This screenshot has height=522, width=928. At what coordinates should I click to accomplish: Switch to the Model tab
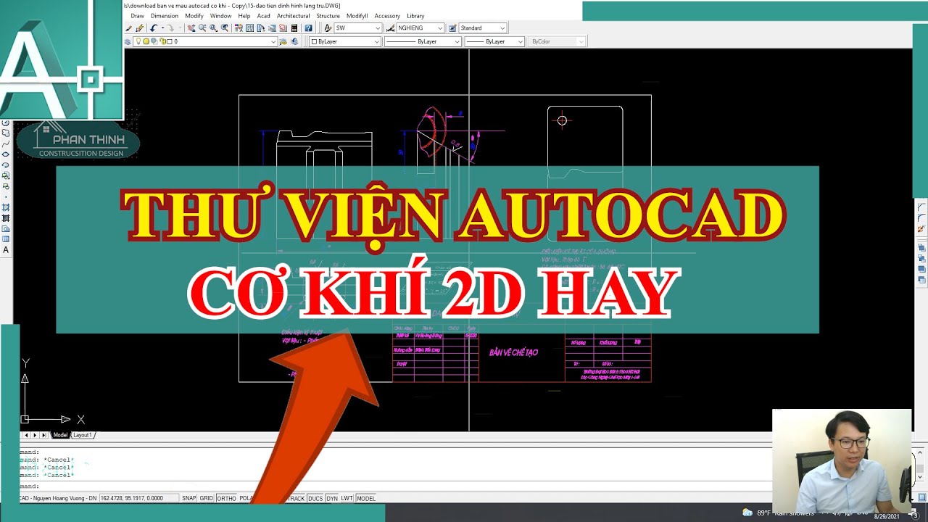point(60,435)
